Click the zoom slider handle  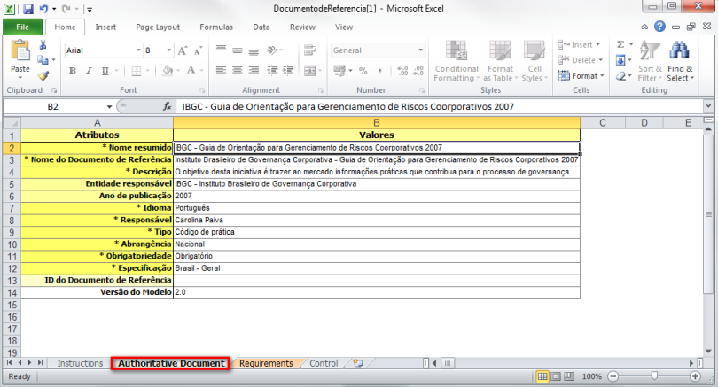click(654, 376)
